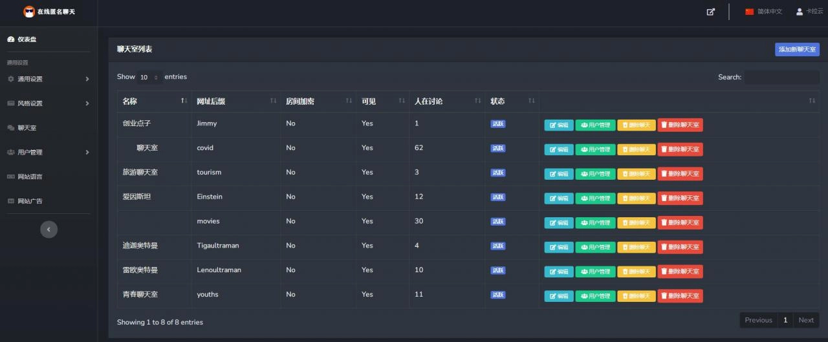
Task: Expand the 用户管理 sidebar submenu
Action: coord(49,153)
